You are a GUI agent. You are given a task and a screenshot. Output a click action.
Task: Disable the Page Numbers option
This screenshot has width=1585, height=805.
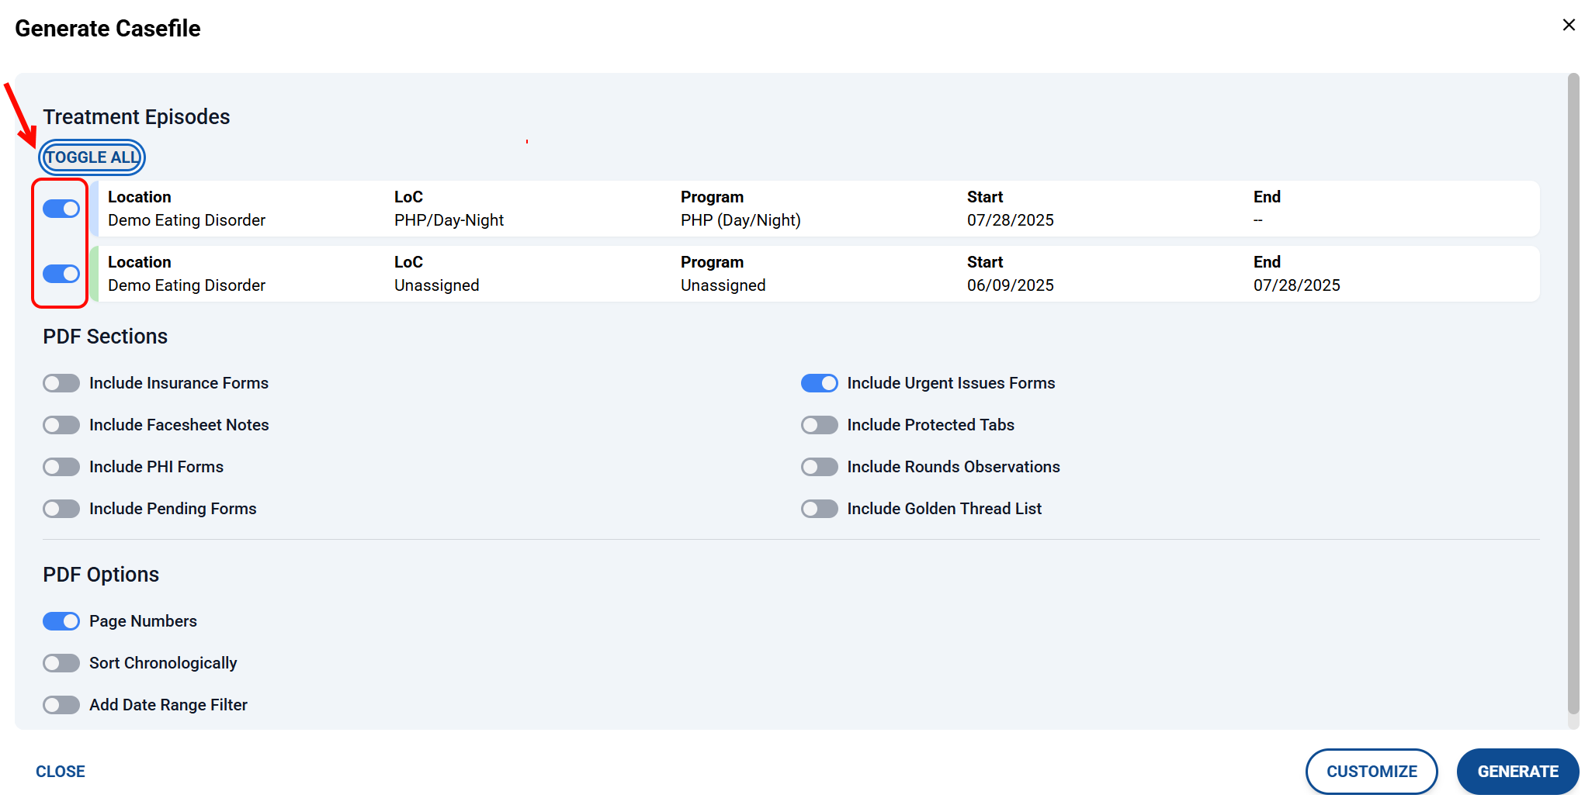[61, 621]
